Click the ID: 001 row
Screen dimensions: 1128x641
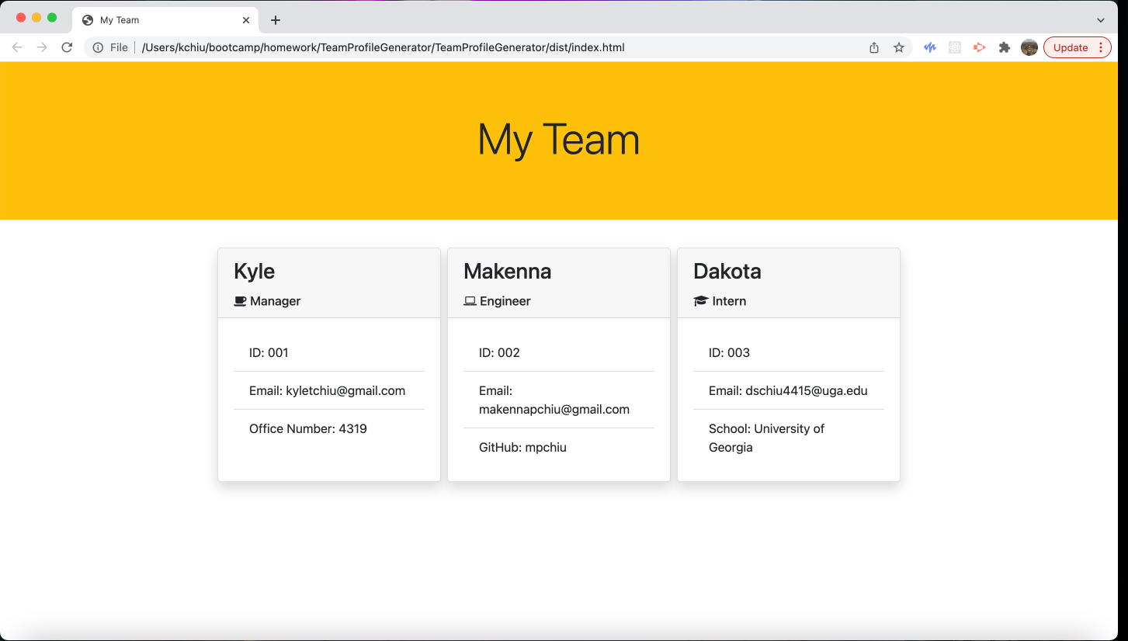[329, 352]
